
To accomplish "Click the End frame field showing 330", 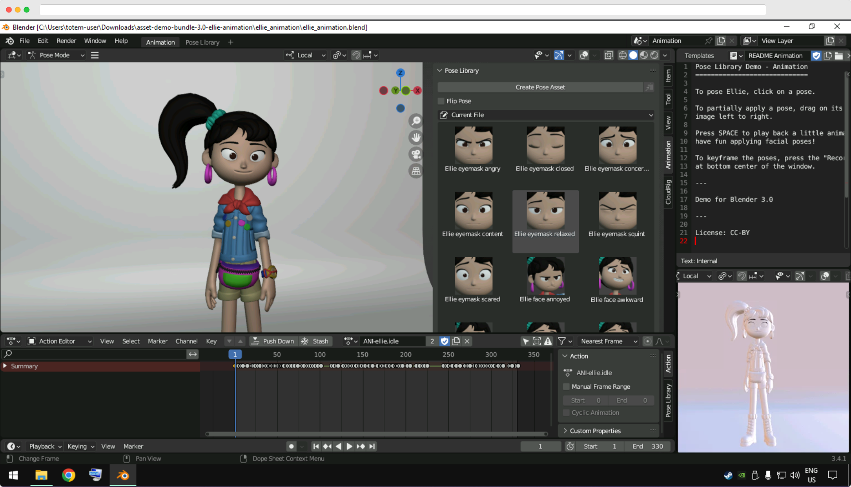I will (648, 446).
